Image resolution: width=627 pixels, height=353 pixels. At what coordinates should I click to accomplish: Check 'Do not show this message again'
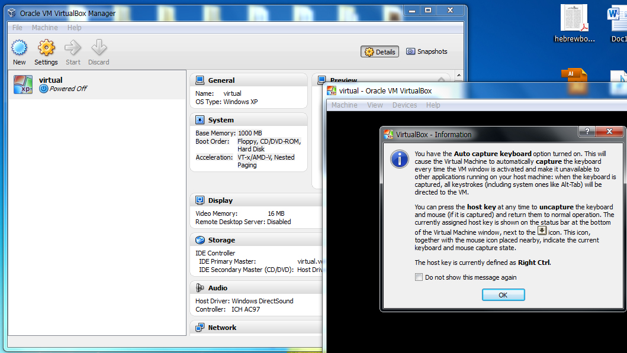pyautogui.click(x=419, y=277)
